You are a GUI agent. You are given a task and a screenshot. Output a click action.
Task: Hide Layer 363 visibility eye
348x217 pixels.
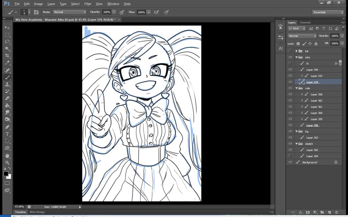coord(290,137)
